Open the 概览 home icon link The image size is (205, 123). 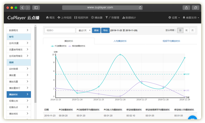[x=47, y=18]
